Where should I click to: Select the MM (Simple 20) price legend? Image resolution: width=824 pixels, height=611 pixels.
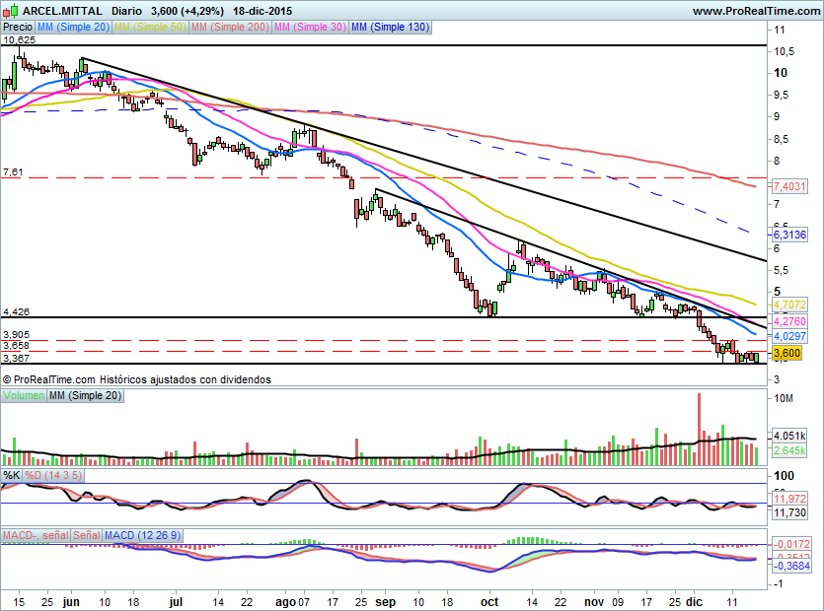(73, 27)
